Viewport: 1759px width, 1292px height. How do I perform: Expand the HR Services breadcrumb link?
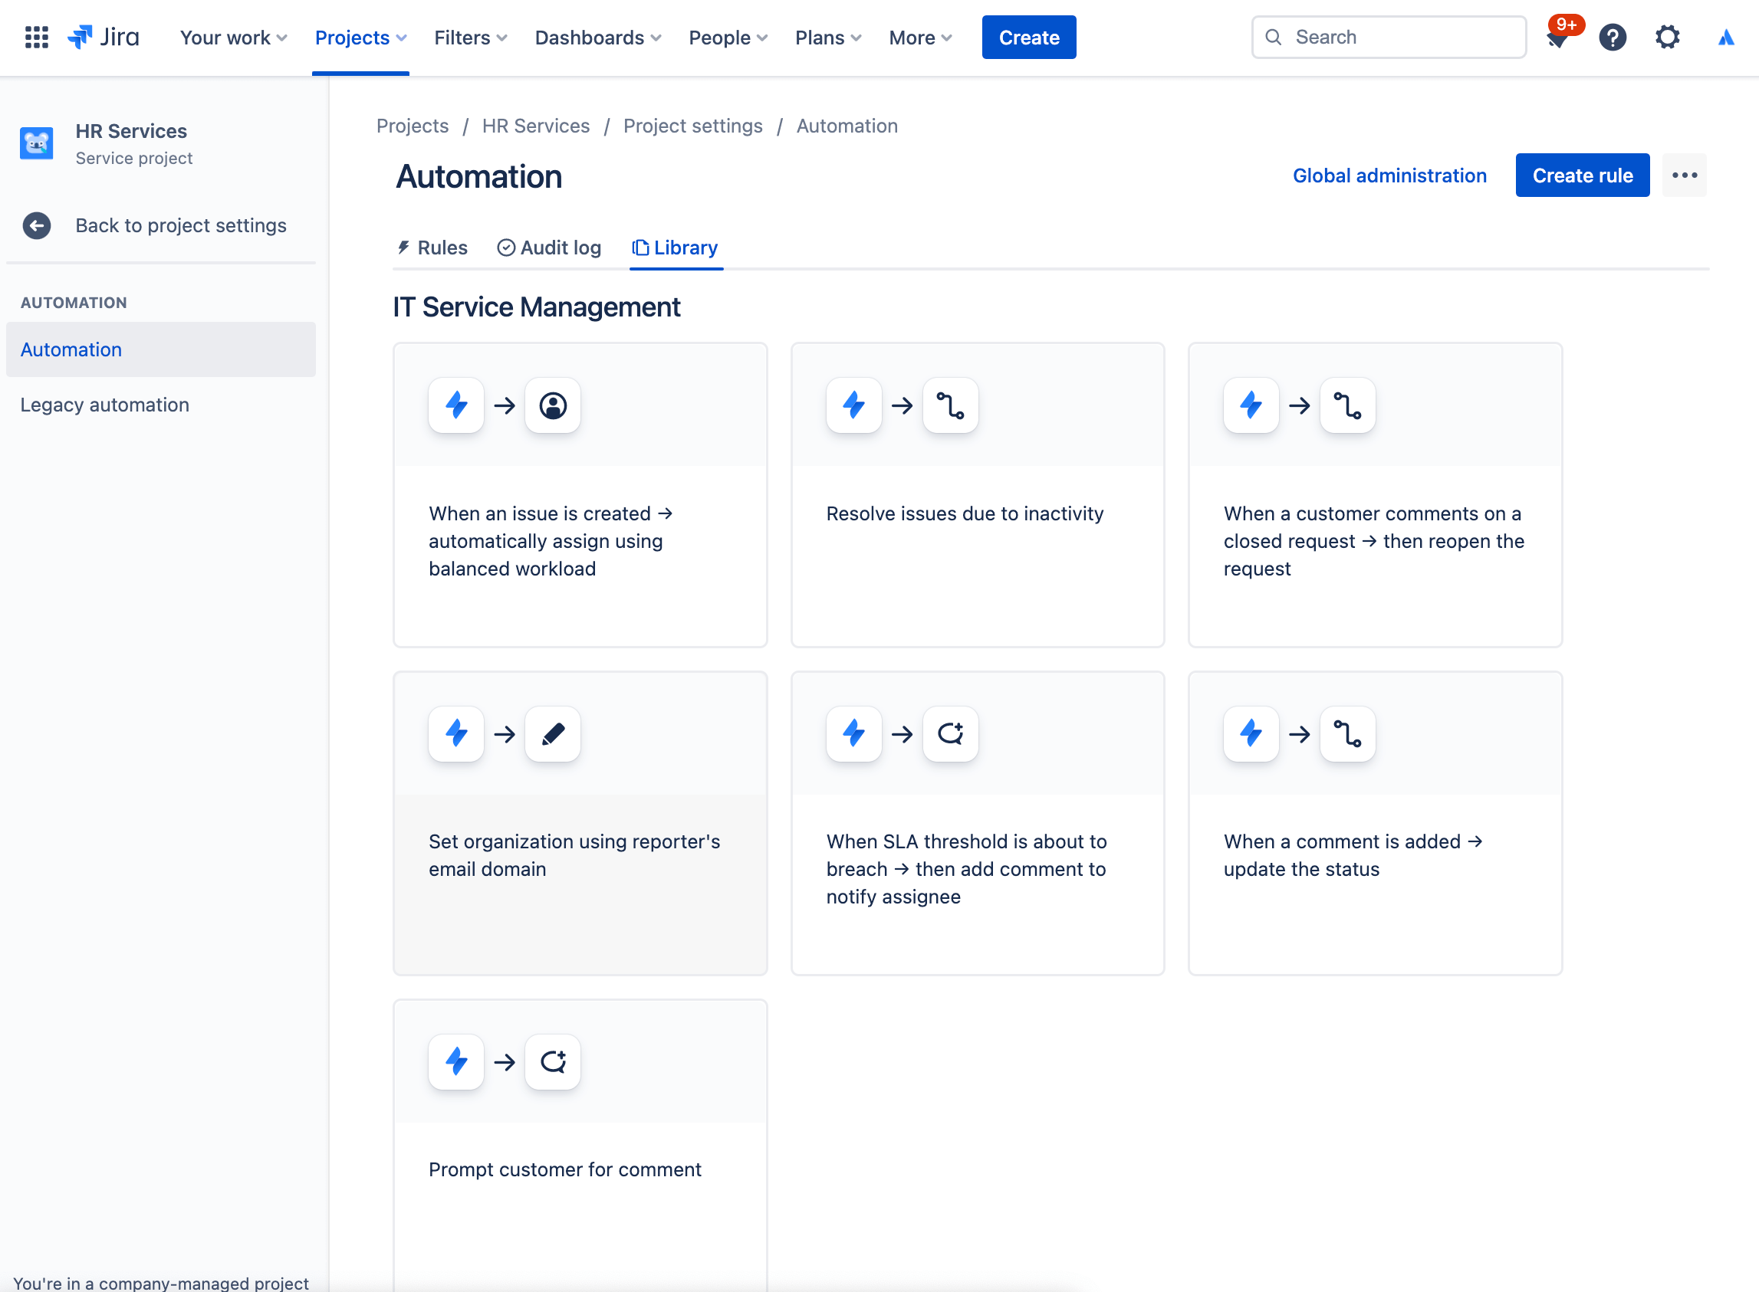tap(535, 126)
